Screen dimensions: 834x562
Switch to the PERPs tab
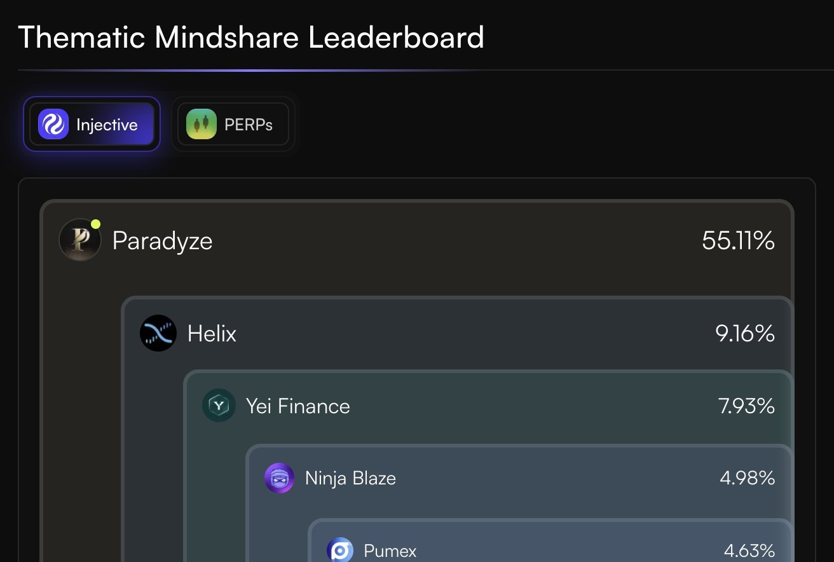click(233, 124)
